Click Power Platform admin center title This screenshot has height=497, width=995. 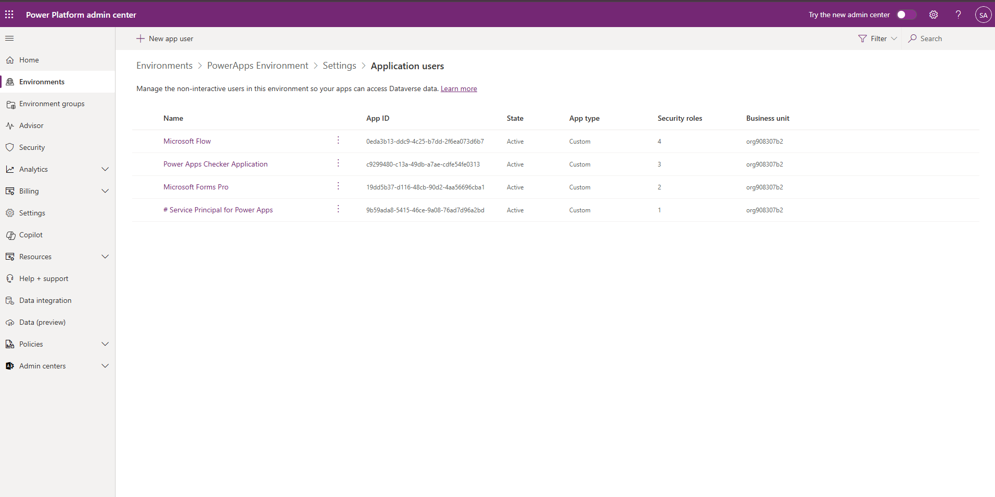pyautogui.click(x=81, y=15)
